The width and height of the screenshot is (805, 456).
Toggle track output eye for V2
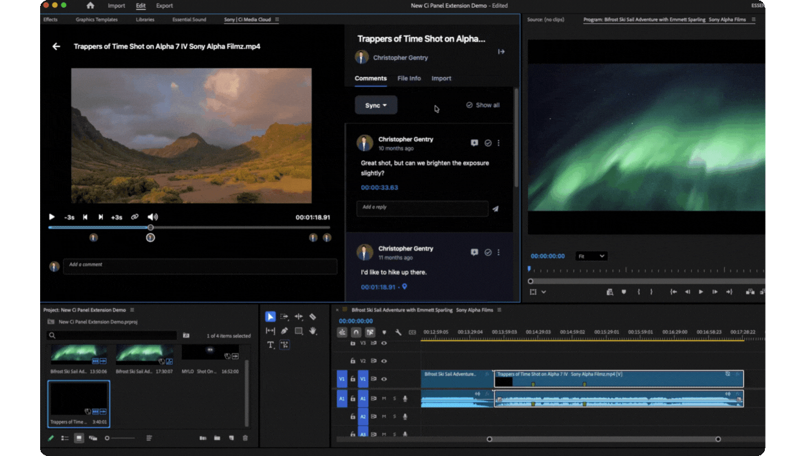pos(384,361)
